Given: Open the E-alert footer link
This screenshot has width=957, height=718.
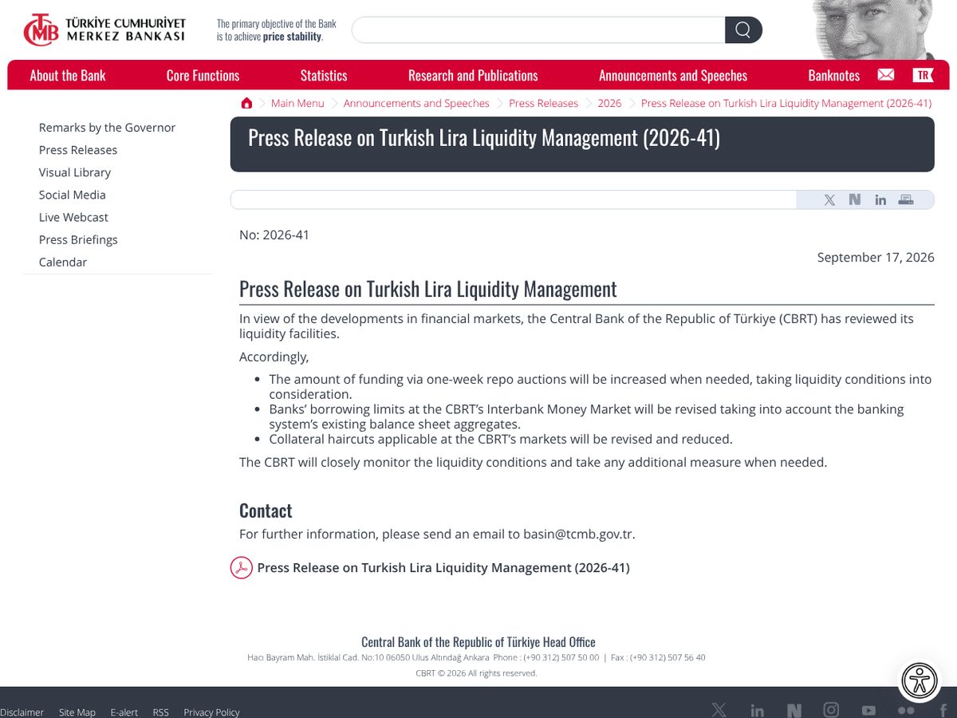Looking at the screenshot, I should click(124, 712).
